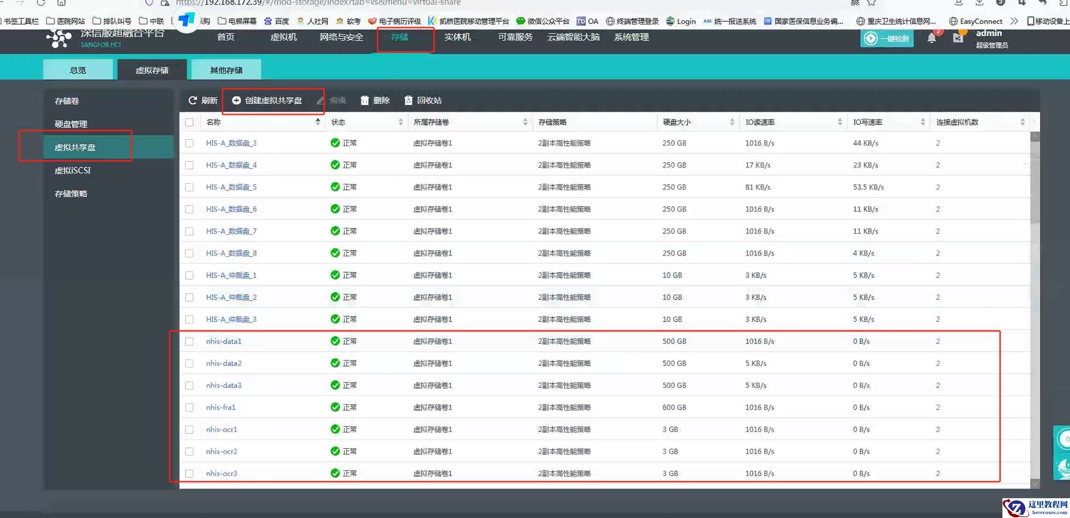1070x518 pixels.
Task: Open the recycle bin icon
Action: 408,100
